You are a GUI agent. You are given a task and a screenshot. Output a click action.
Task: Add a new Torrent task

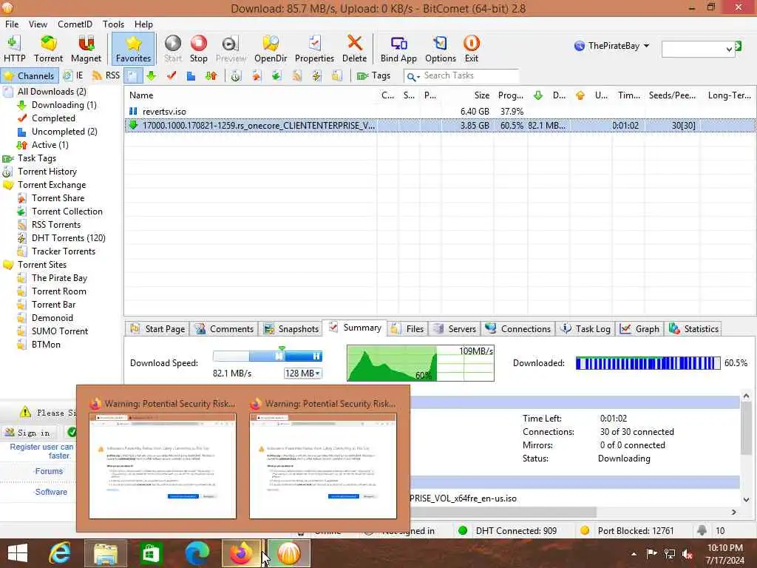(48, 49)
